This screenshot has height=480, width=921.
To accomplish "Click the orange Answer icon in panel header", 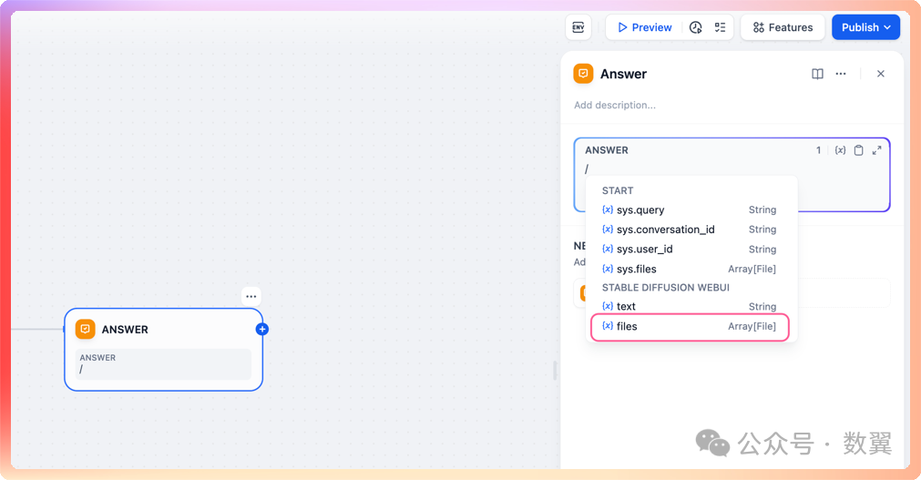I will 583,74.
